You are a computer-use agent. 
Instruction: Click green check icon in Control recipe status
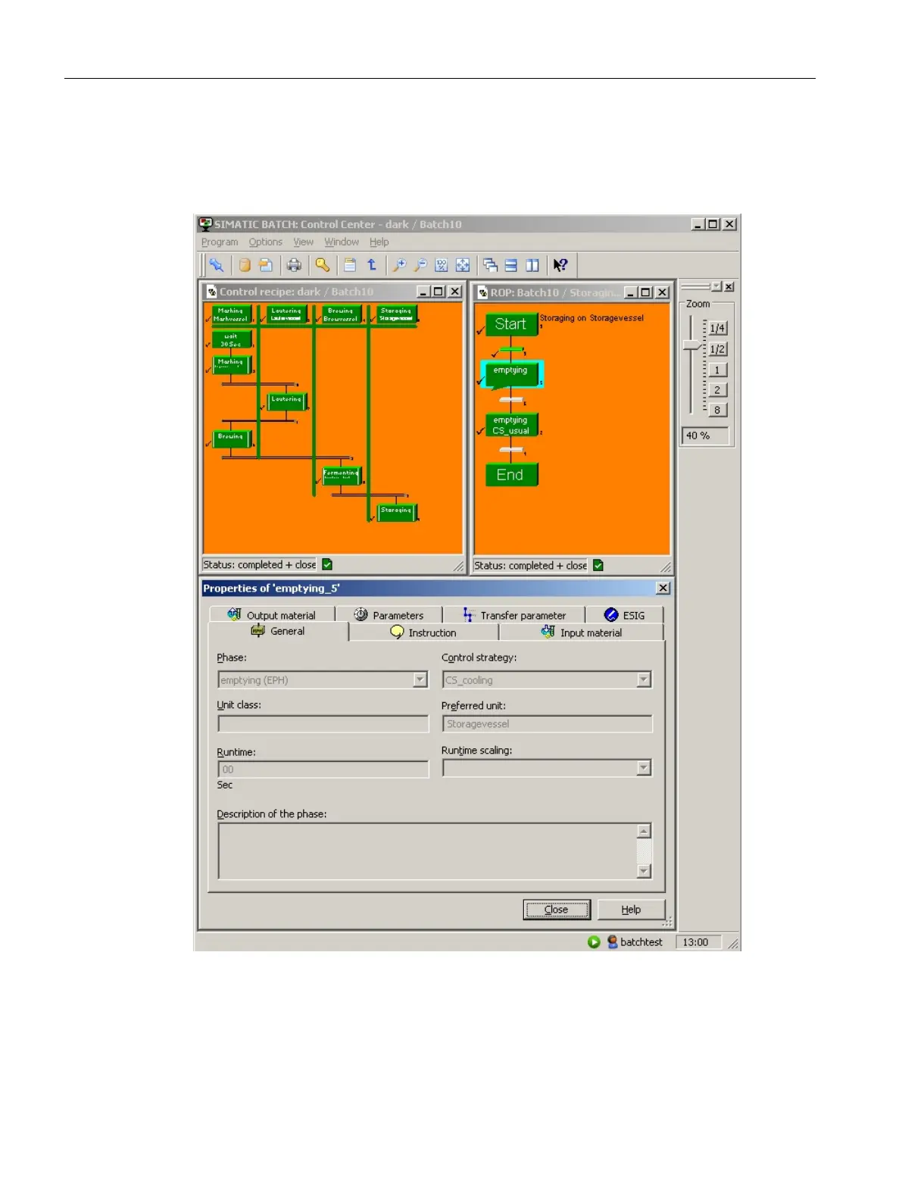(x=327, y=564)
